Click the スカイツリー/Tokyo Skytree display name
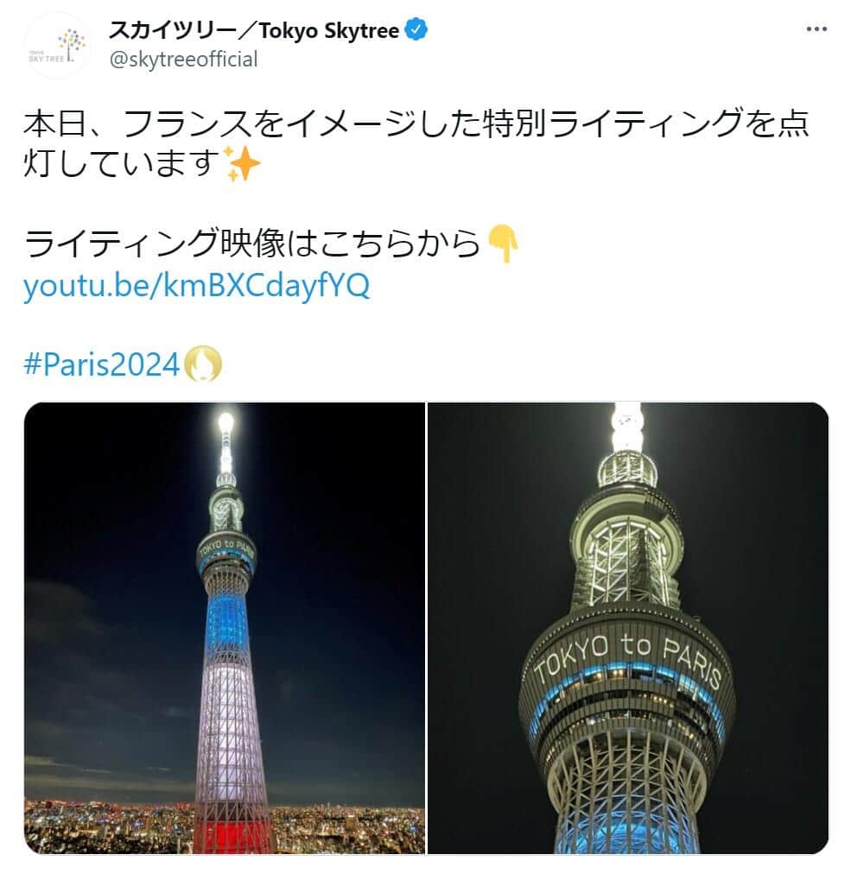851x874 pixels. 254,30
